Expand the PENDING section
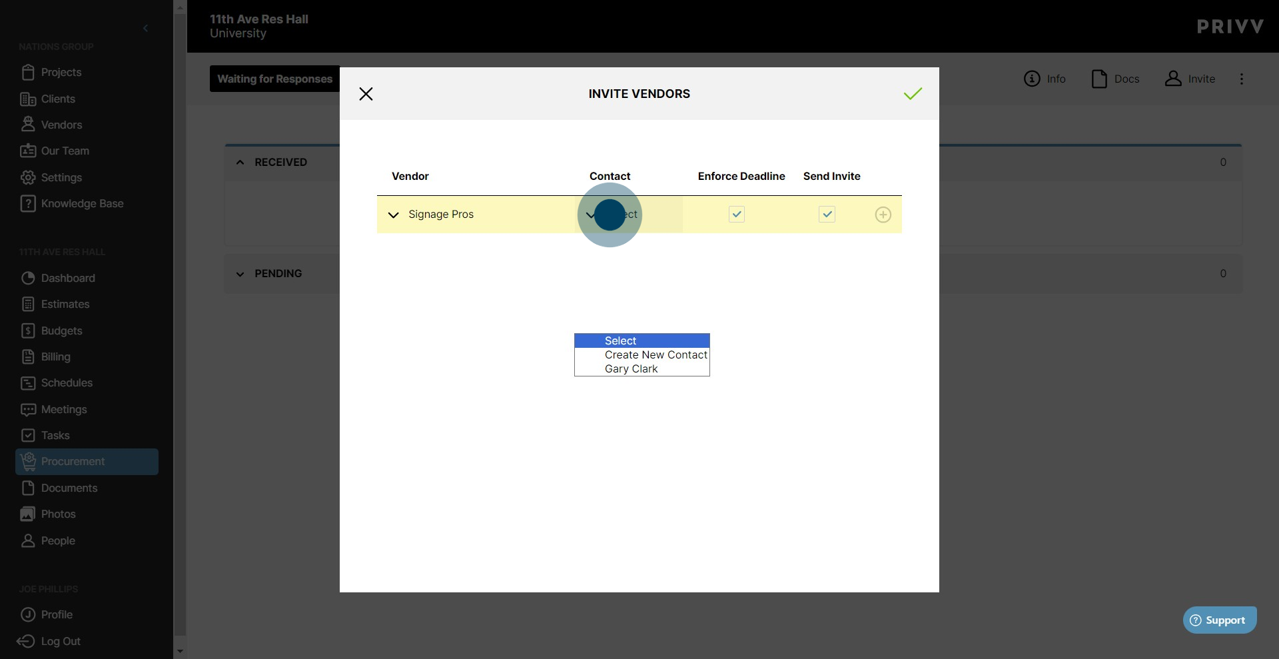Viewport: 1279px width, 659px height. tap(240, 273)
